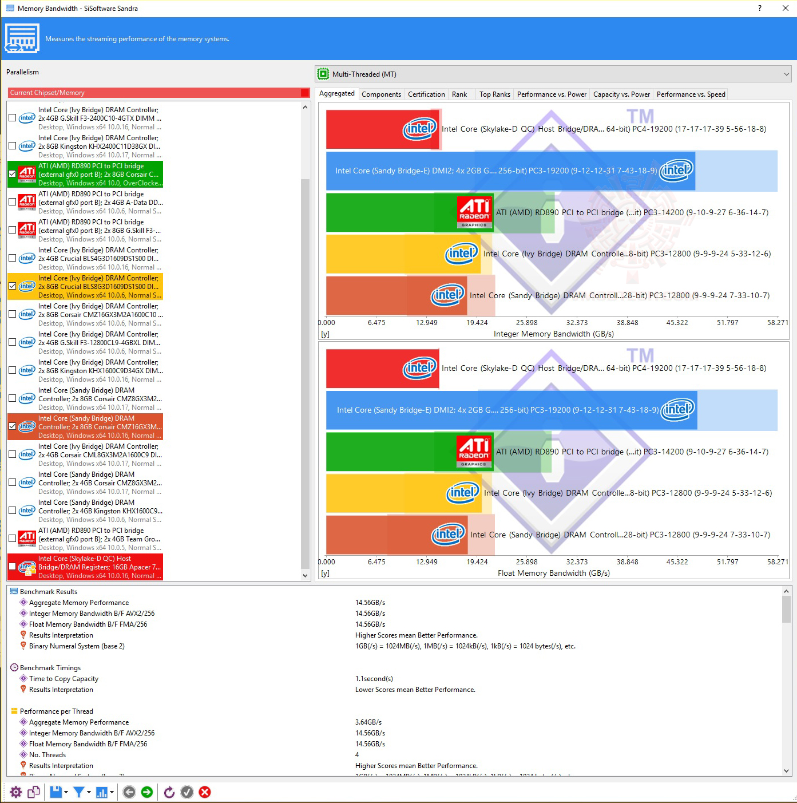Click the Current Chipset/Memory header bar

point(159,93)
